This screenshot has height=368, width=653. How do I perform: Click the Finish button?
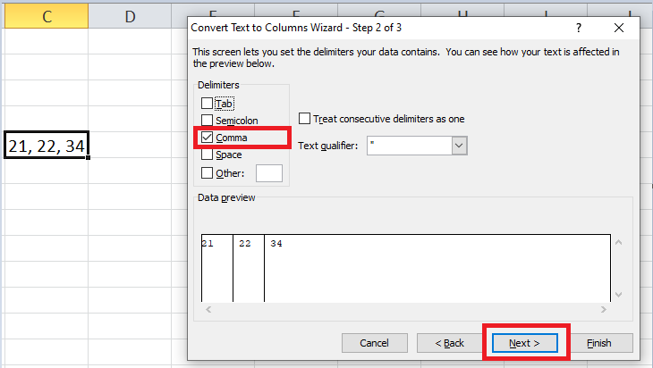(598, 343)
